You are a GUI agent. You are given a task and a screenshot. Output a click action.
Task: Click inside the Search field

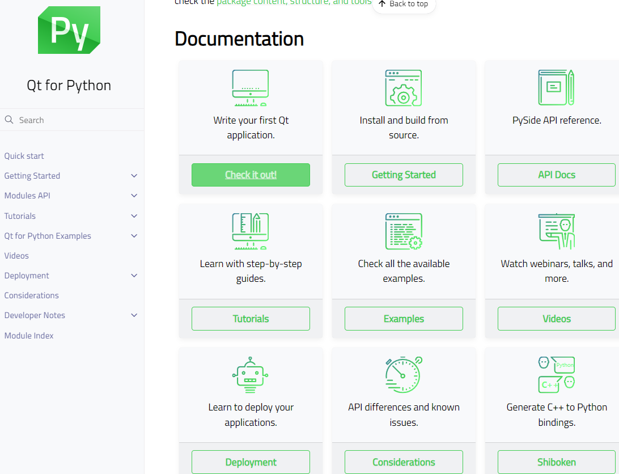coord(72,120)
